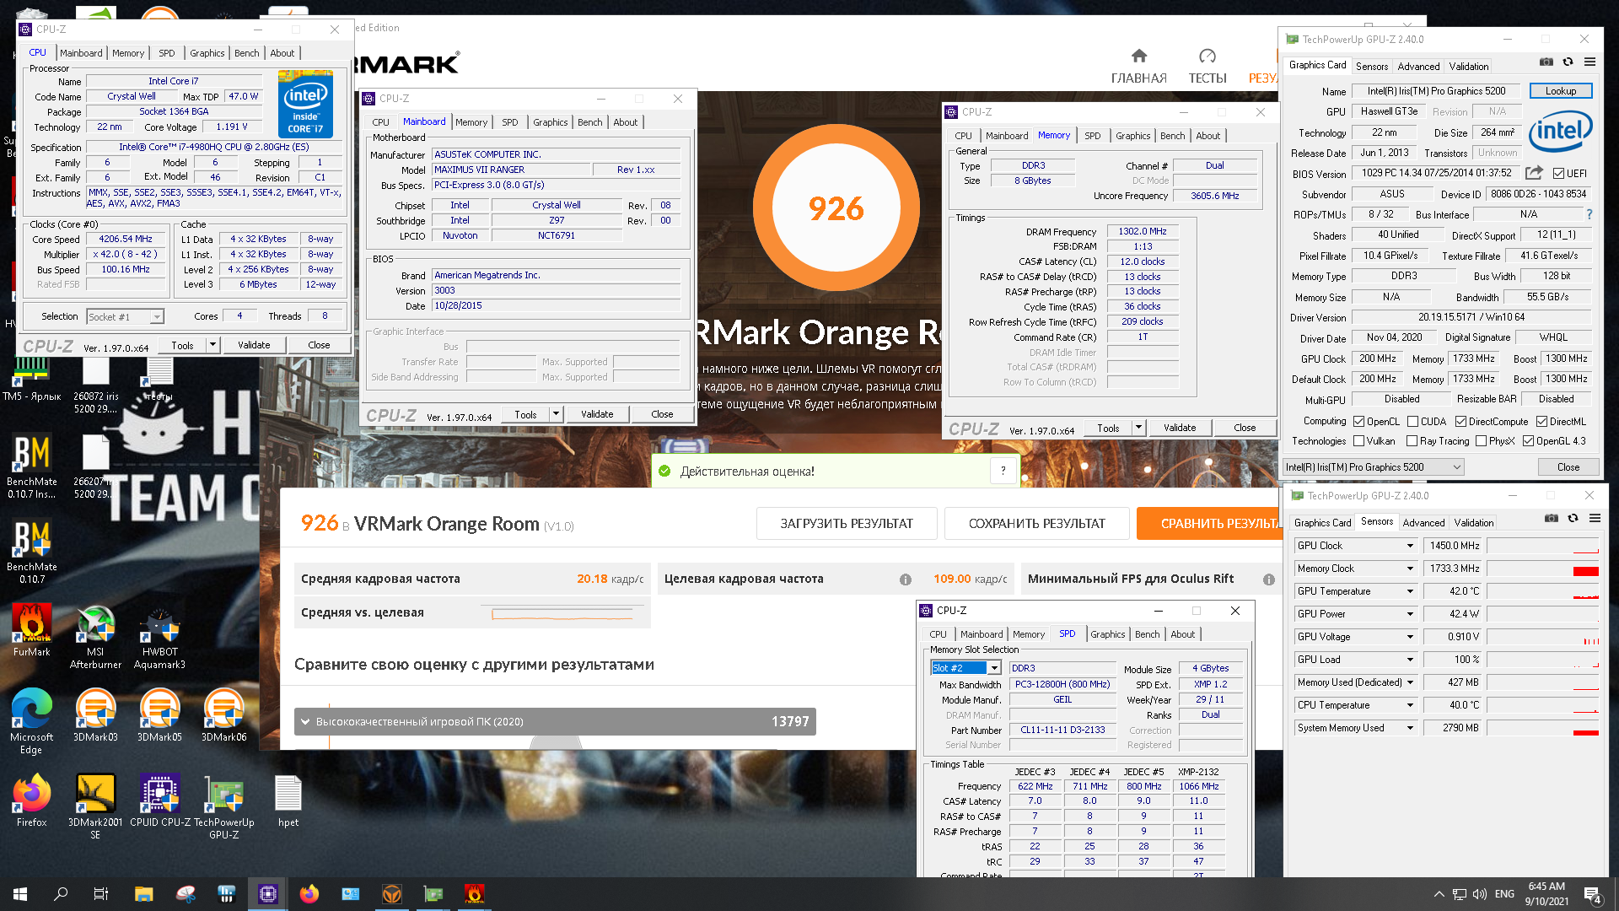Switch to Bench tab in CPU-Z CPU window
This screenshot has height=911, width=1619.
pyautogui.click(x=246, y=53)
